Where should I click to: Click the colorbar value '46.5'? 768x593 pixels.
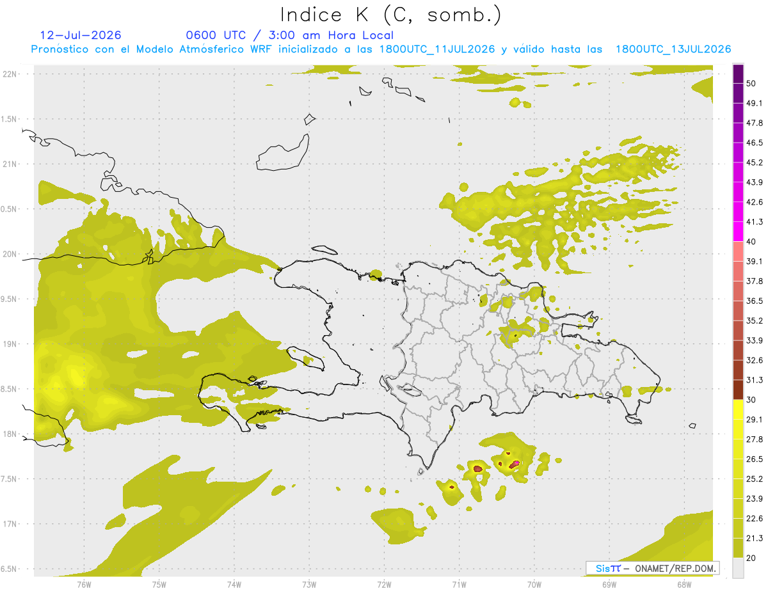point(755,143)
